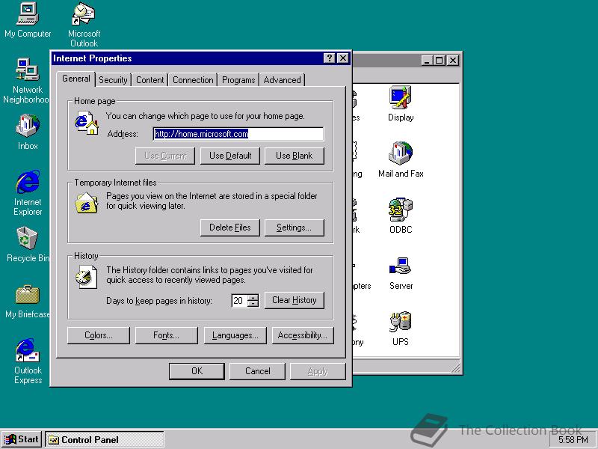
Task: Click the Use Default button
Action: [230, 156]
